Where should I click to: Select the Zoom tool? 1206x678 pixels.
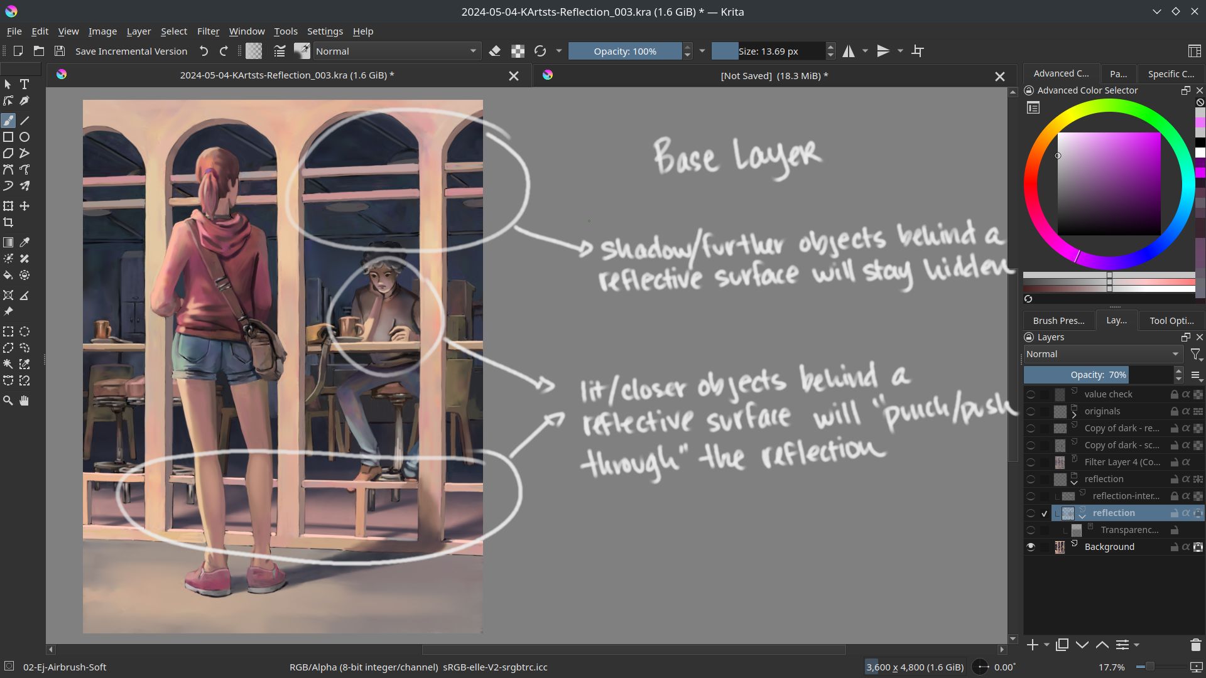pos(8,401)
